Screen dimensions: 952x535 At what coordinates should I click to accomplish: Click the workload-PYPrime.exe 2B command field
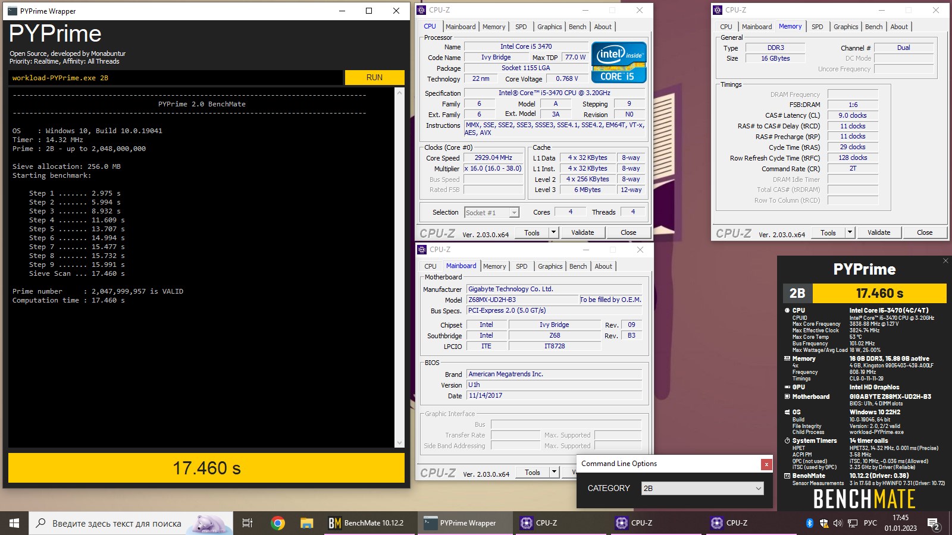point(176,77)
